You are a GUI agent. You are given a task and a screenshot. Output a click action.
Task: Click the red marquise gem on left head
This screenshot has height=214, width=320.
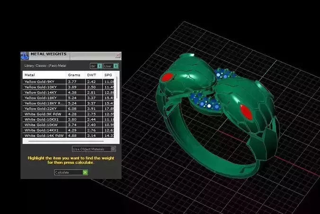tap(168, 77)
